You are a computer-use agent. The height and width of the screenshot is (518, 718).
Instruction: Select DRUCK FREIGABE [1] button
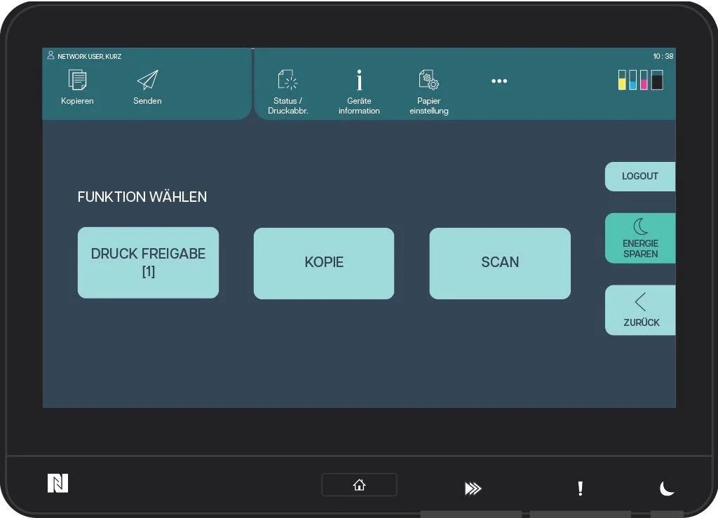148,263
